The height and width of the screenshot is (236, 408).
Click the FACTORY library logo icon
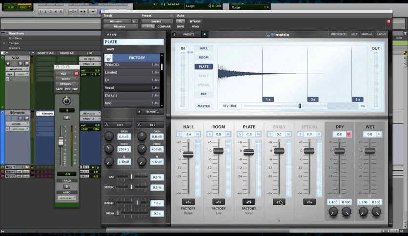tap(108, 58)
